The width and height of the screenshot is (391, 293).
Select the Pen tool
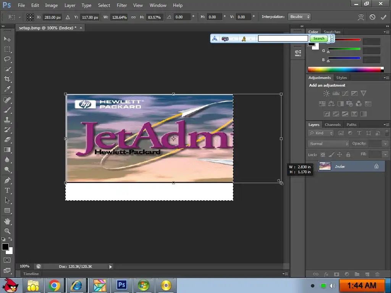(7, 180)
